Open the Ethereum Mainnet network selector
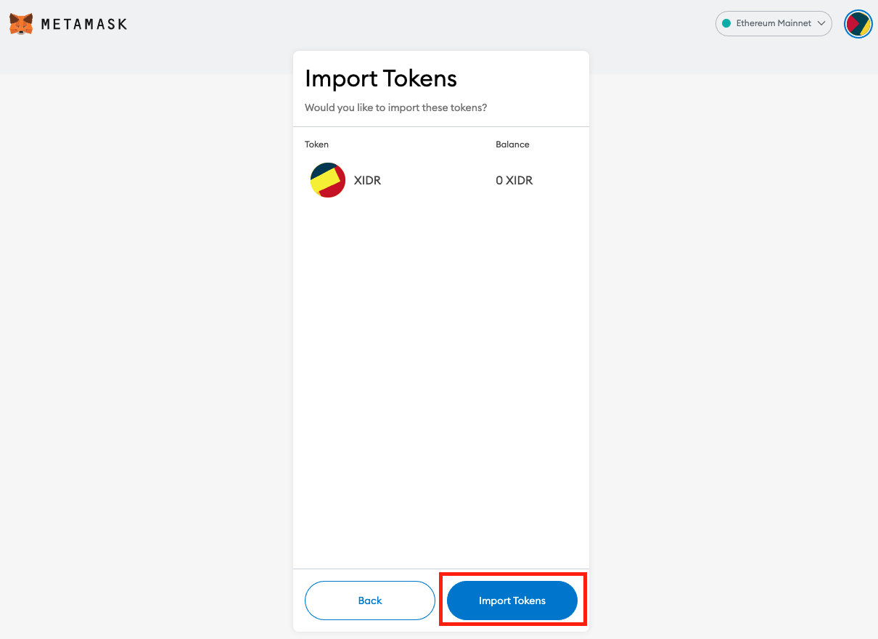This screenshot has width=878, height=639. [774, 23]
